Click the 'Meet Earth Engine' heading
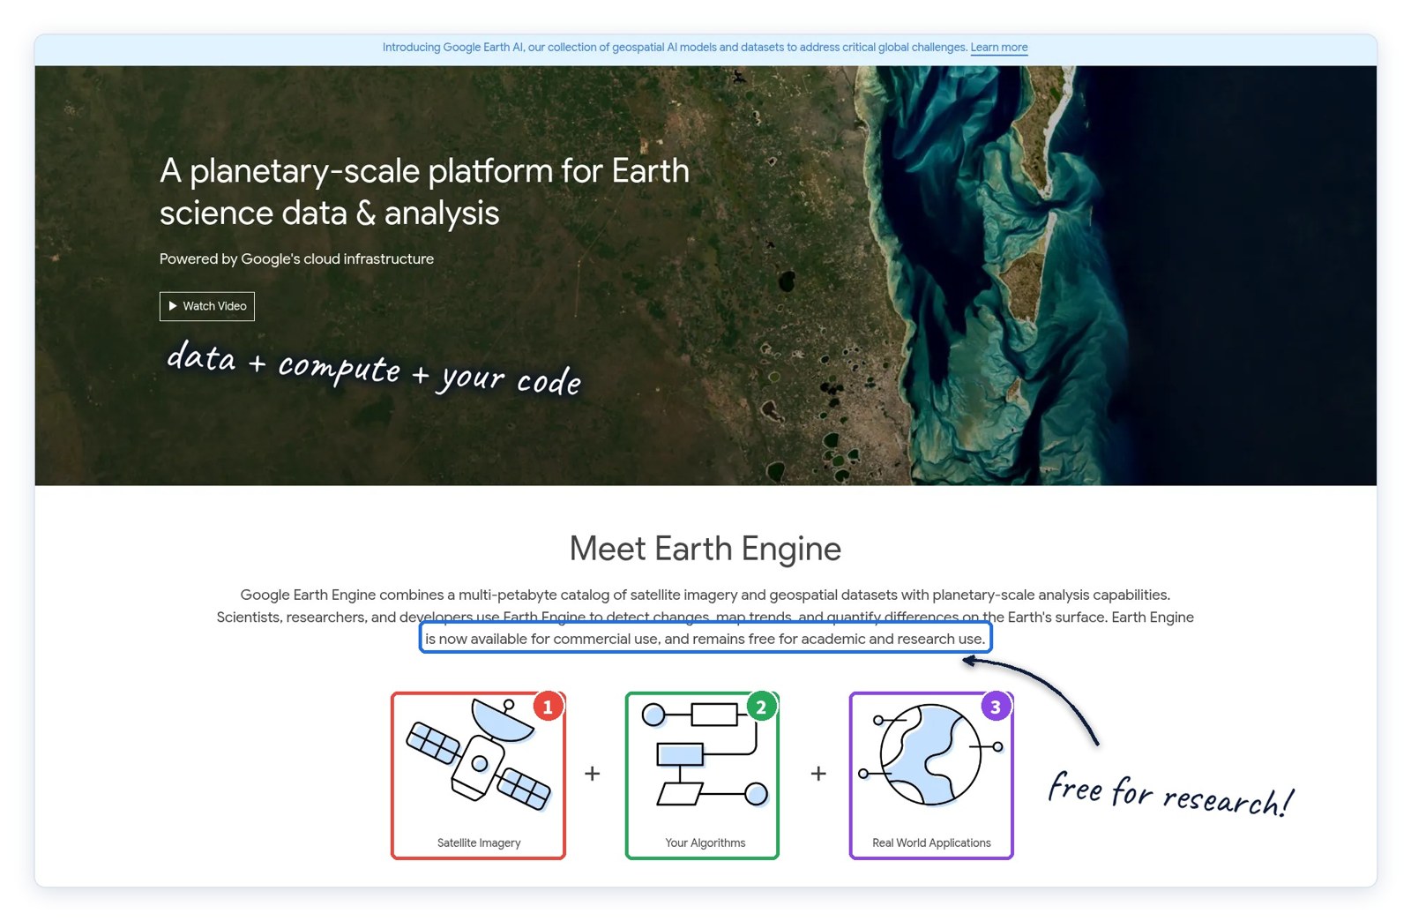 click(705, 549)
